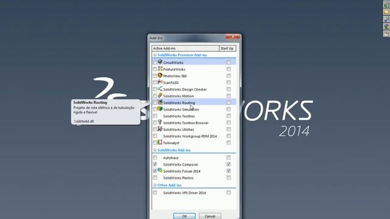This screenshot has width=390, height=219.
Task: Enable FeatureWorks active add-in checkbox
Action: [155, 69]
